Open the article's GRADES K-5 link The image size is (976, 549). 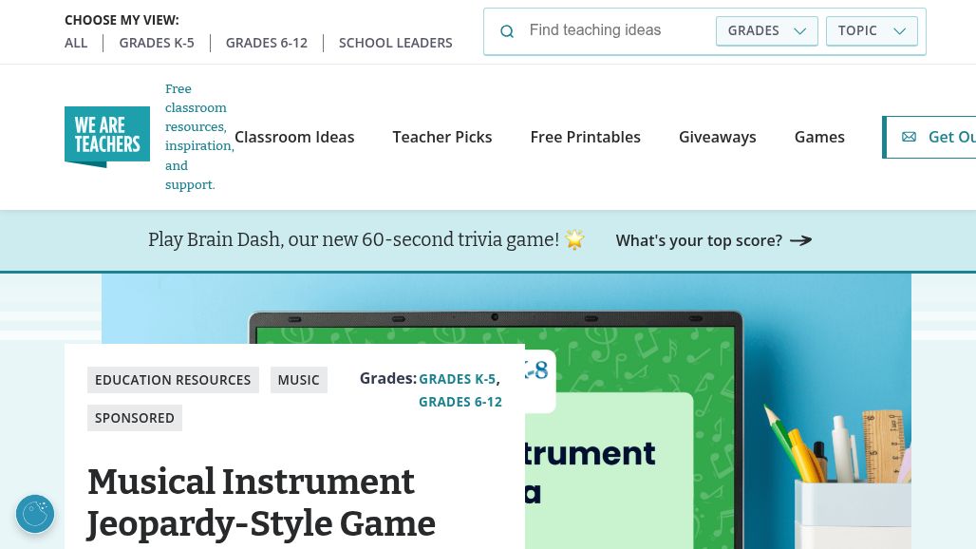point(458,379)
